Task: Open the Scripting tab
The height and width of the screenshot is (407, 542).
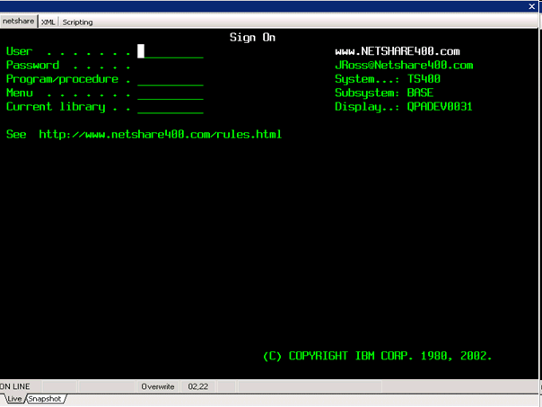Action: (77, 22)
